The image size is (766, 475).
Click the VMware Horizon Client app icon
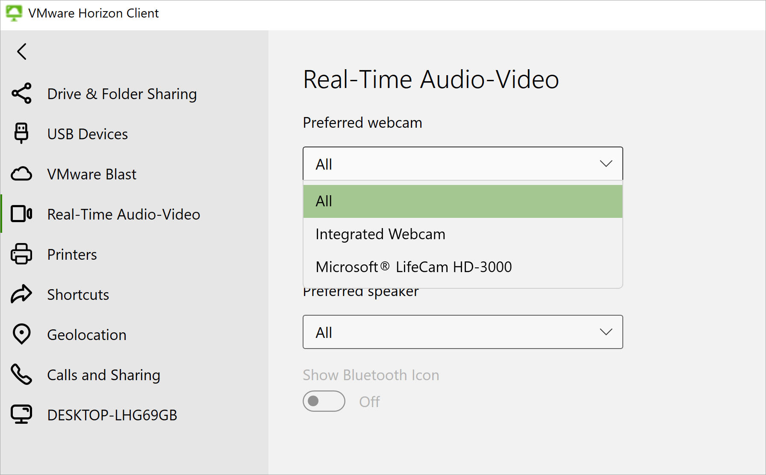pos(14,13)
